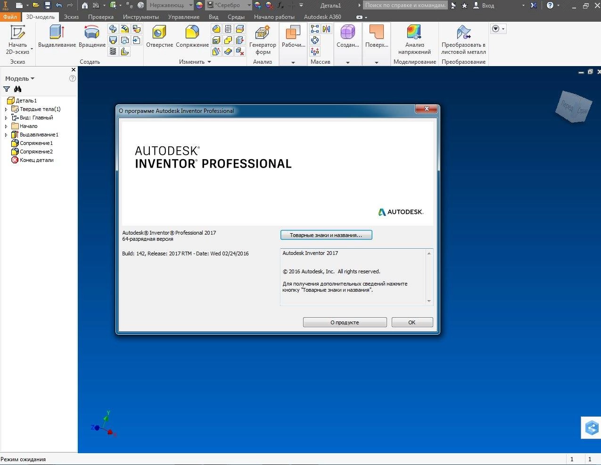Open the Нержавеющ material dropdown

point(170,5)
